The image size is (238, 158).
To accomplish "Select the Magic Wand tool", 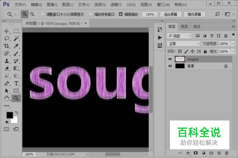I will tap(16, 39).
